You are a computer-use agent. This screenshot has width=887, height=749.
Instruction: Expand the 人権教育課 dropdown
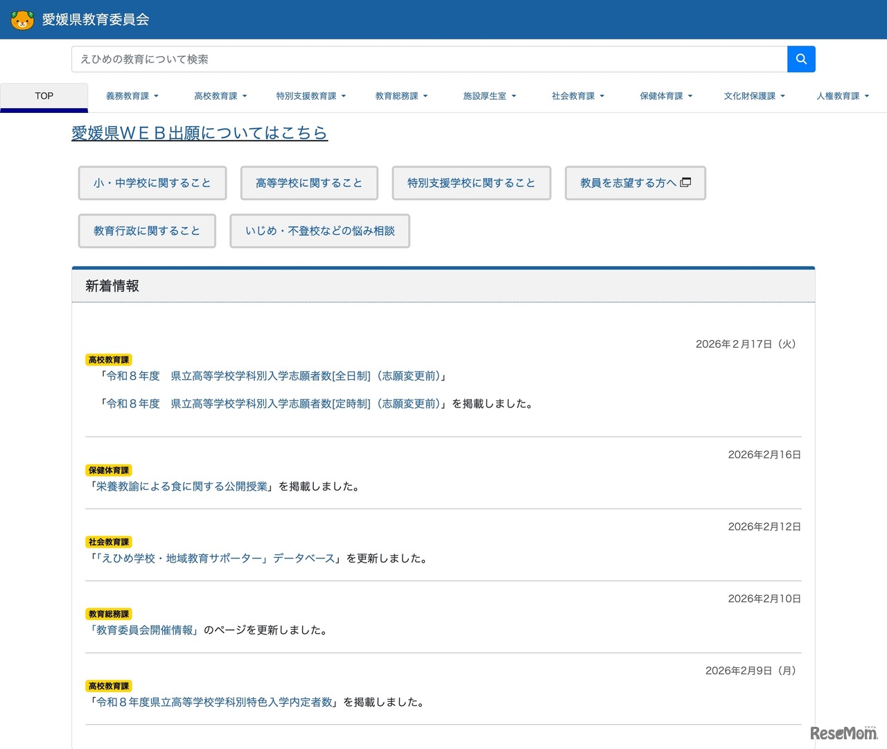click(x=843, y=96)
